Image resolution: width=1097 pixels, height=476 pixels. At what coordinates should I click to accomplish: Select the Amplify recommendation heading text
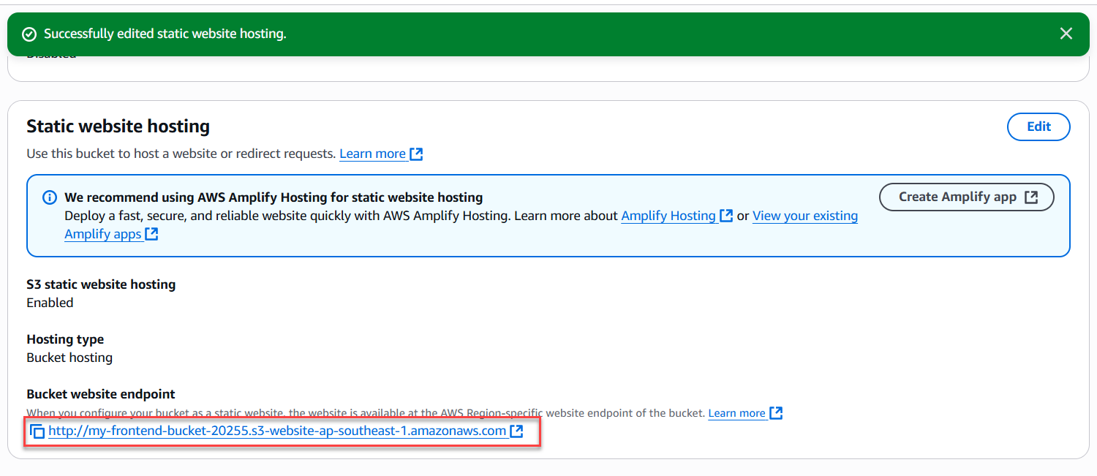point(274,197)
